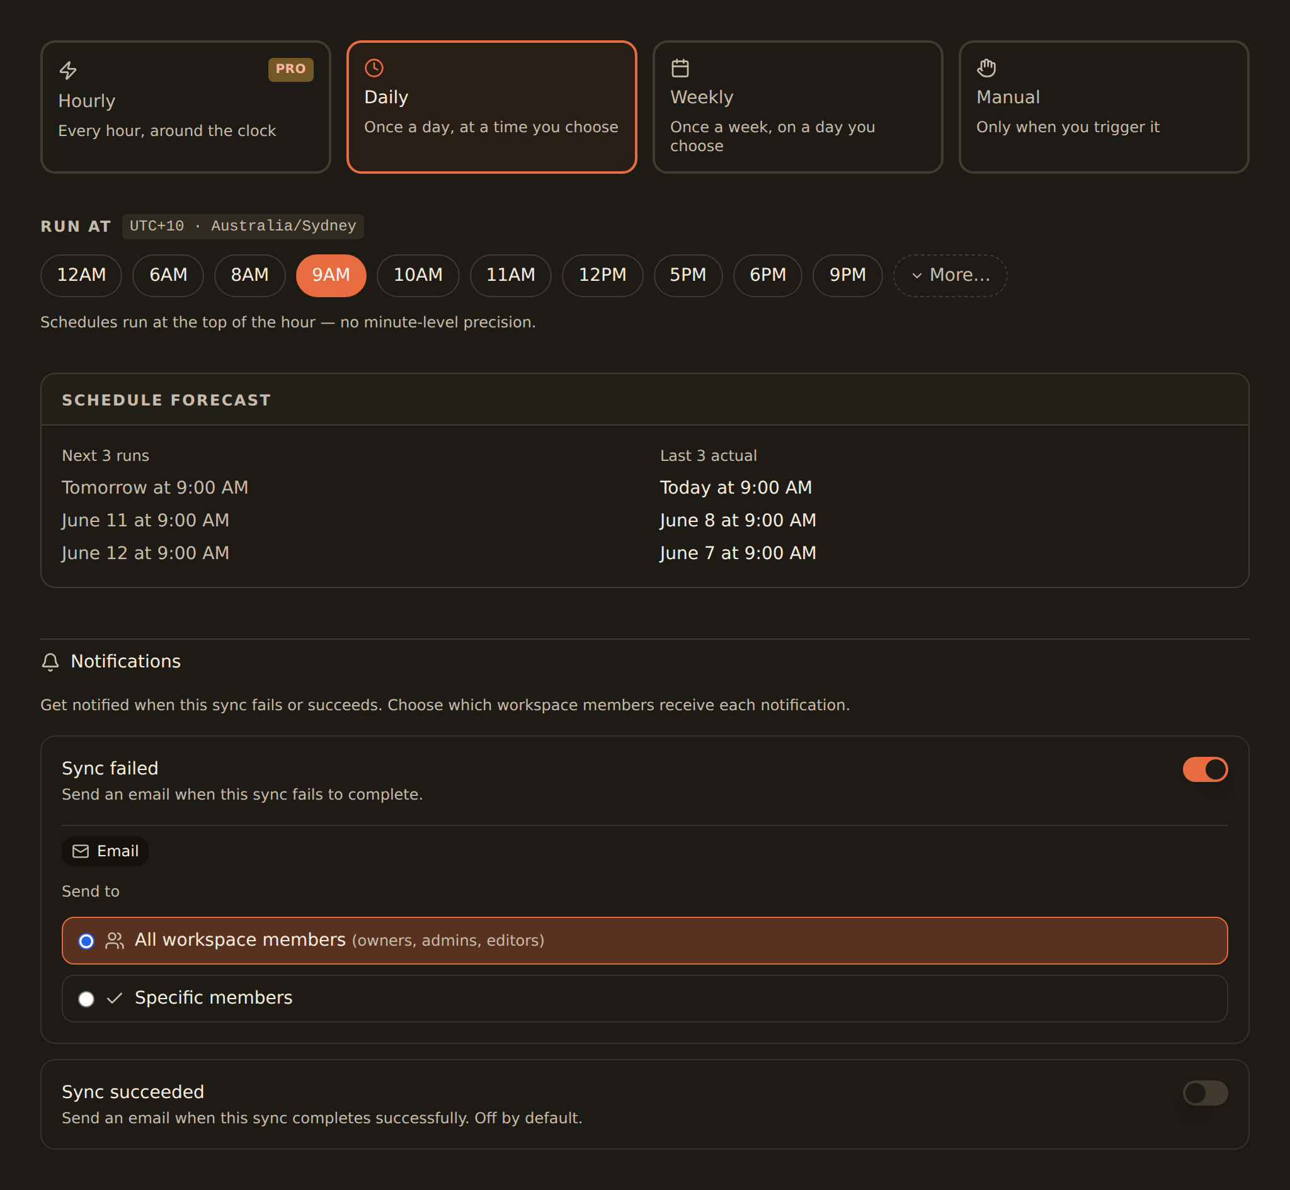Choose the 9AM run time
The height and width of the screenshot is (1190, 1290).
(x=331, y=275)
